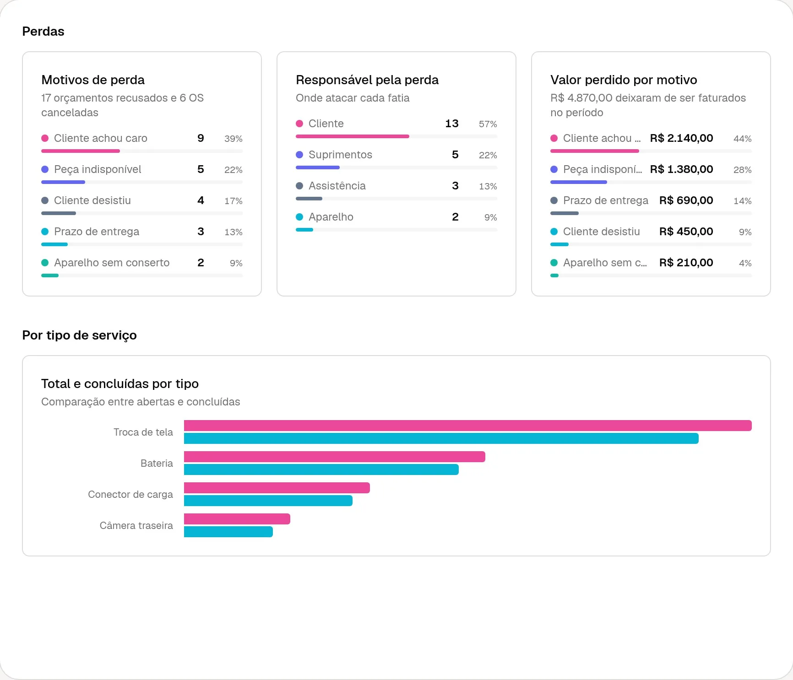Click 'Aparelho sem conserto' loss reason
The width and height of the screenshot is (793, 680).
pyautogui.click(x=112, y=263)
